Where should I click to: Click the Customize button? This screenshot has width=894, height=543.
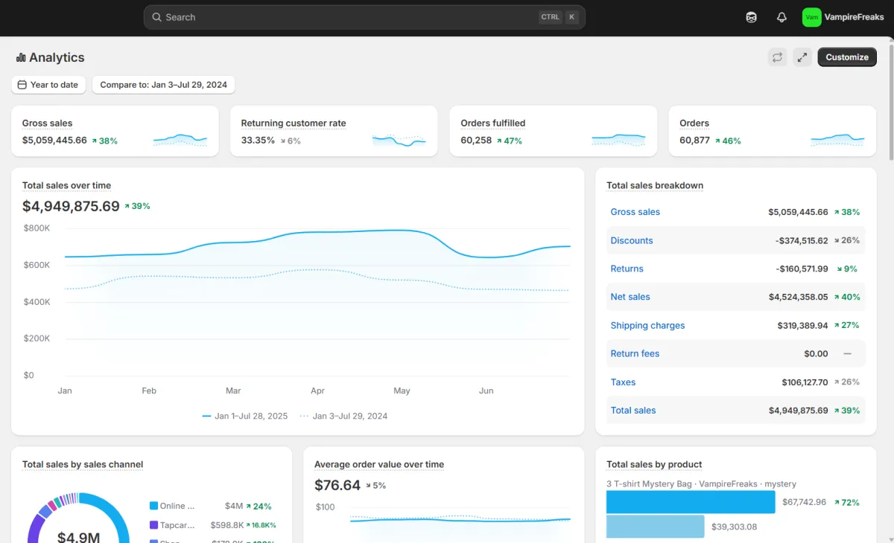[x=847, y=57]
